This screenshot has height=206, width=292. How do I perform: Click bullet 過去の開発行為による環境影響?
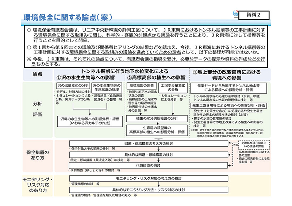coord(254,160)
